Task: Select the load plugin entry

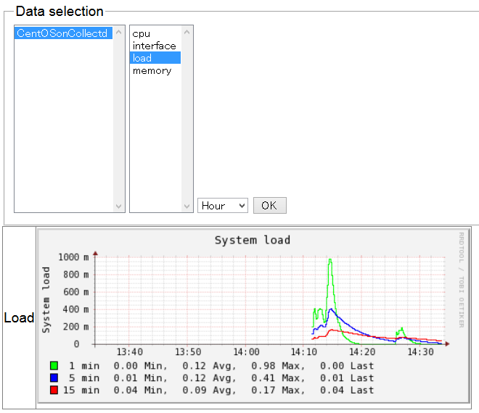Action: pyautogui.click(x=155, y=58)
